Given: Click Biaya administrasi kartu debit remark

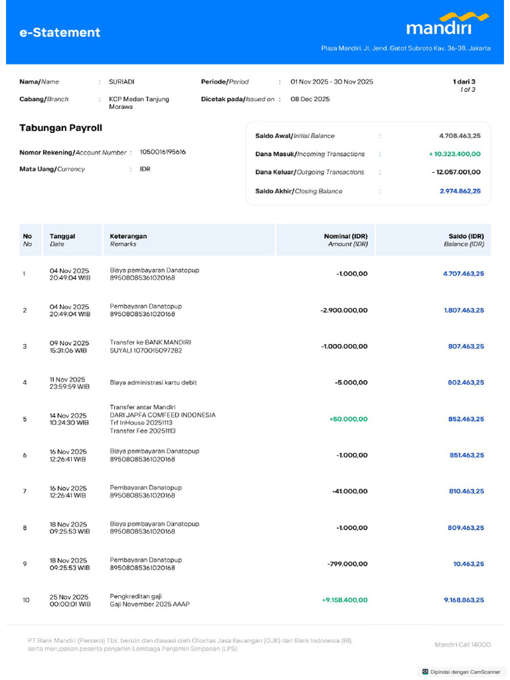Looking at the screenshot, I should point(153,382).
